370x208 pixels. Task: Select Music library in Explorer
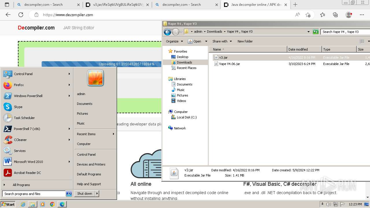[181, 90]
